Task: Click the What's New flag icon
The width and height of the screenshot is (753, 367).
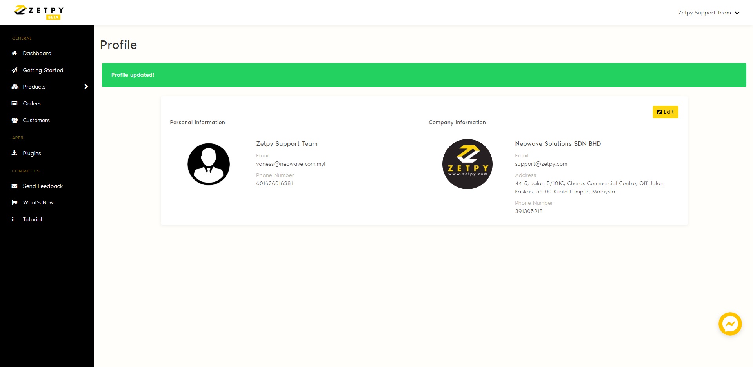Action: [x=15, y=202]
